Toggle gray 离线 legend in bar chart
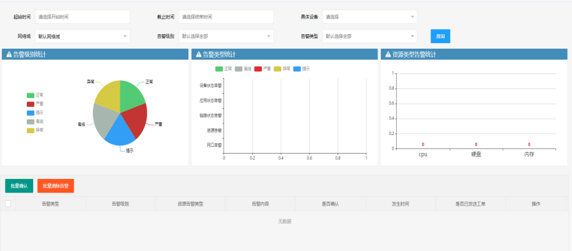 coord(243,69)
